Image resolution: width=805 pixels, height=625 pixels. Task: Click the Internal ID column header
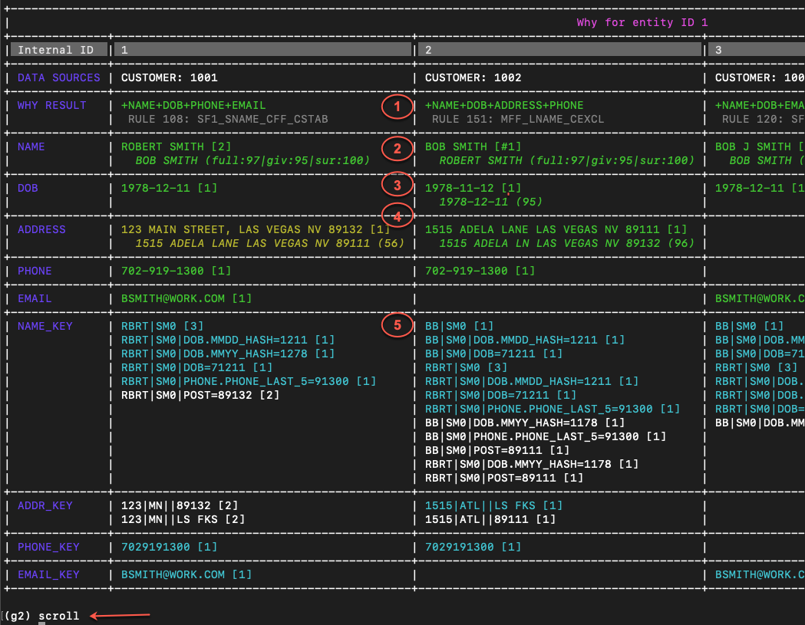coord(55,50)
